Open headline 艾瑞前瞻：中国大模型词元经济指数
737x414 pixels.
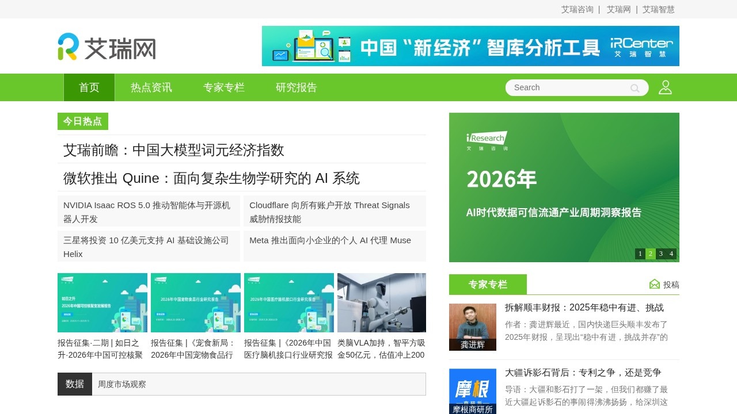click(174, 150)
